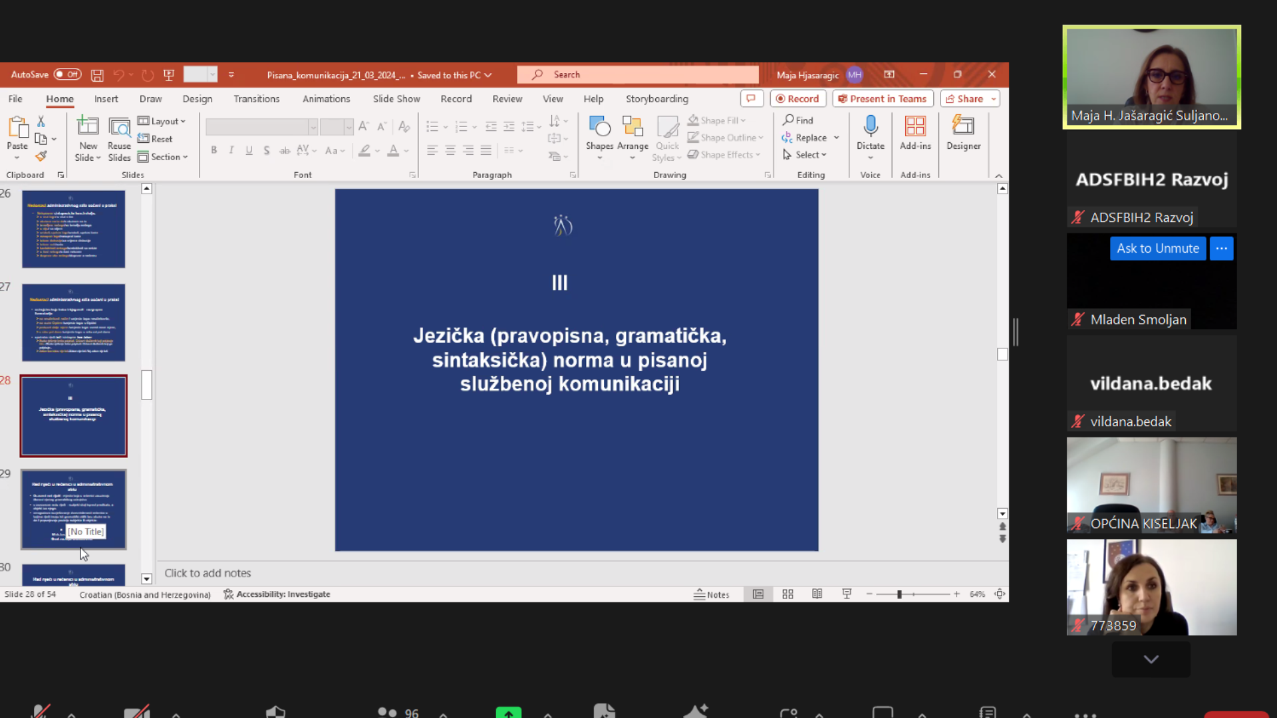1277x718 pixels.
Task: Fit slide to current window
Action: point(1000,594)
